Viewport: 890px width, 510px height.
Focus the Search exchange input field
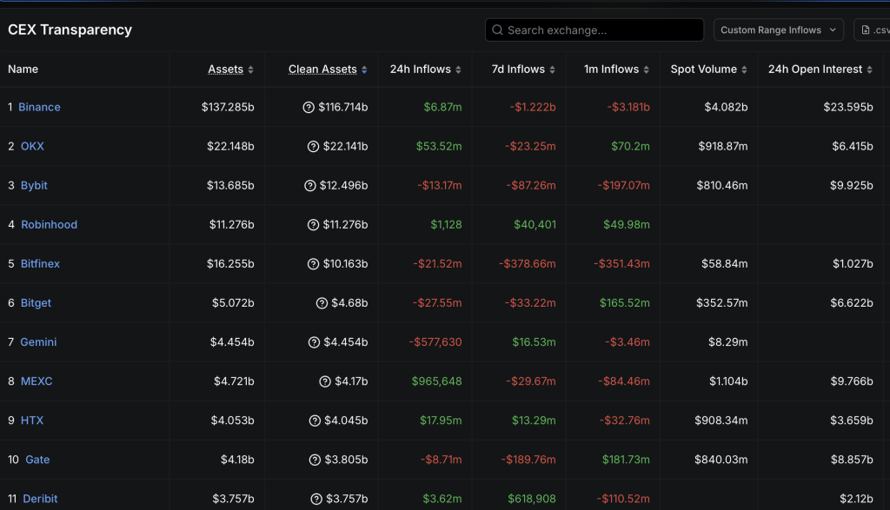point(594,30)
